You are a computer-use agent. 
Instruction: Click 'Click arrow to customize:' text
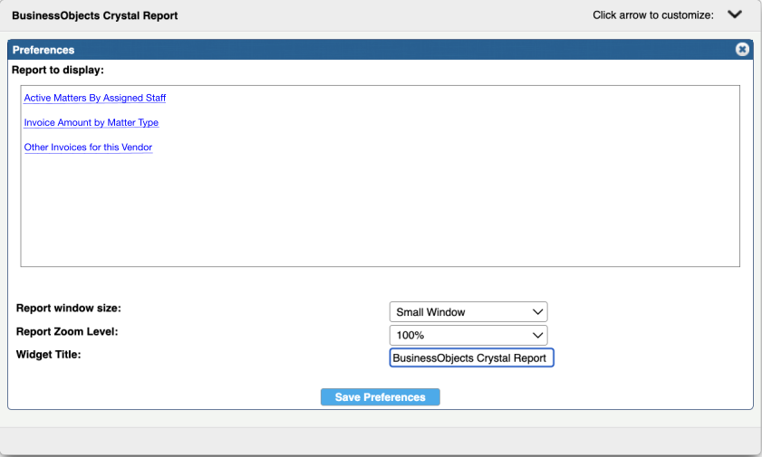pyautogui.click(x=653, y=15)
